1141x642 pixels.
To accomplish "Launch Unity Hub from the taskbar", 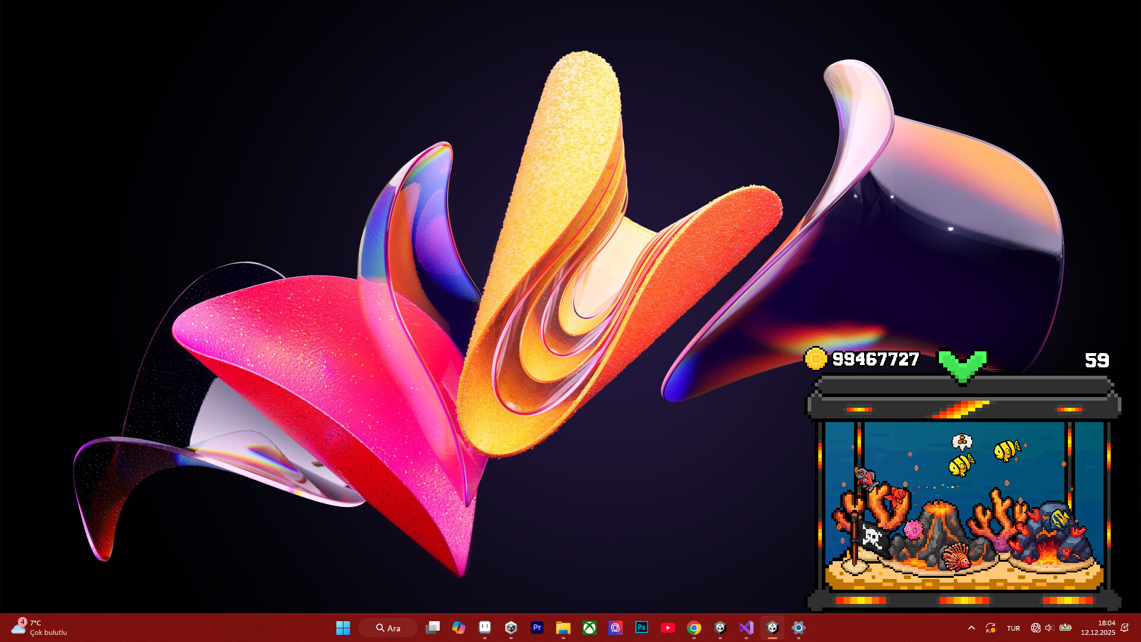I will point(720,628).
